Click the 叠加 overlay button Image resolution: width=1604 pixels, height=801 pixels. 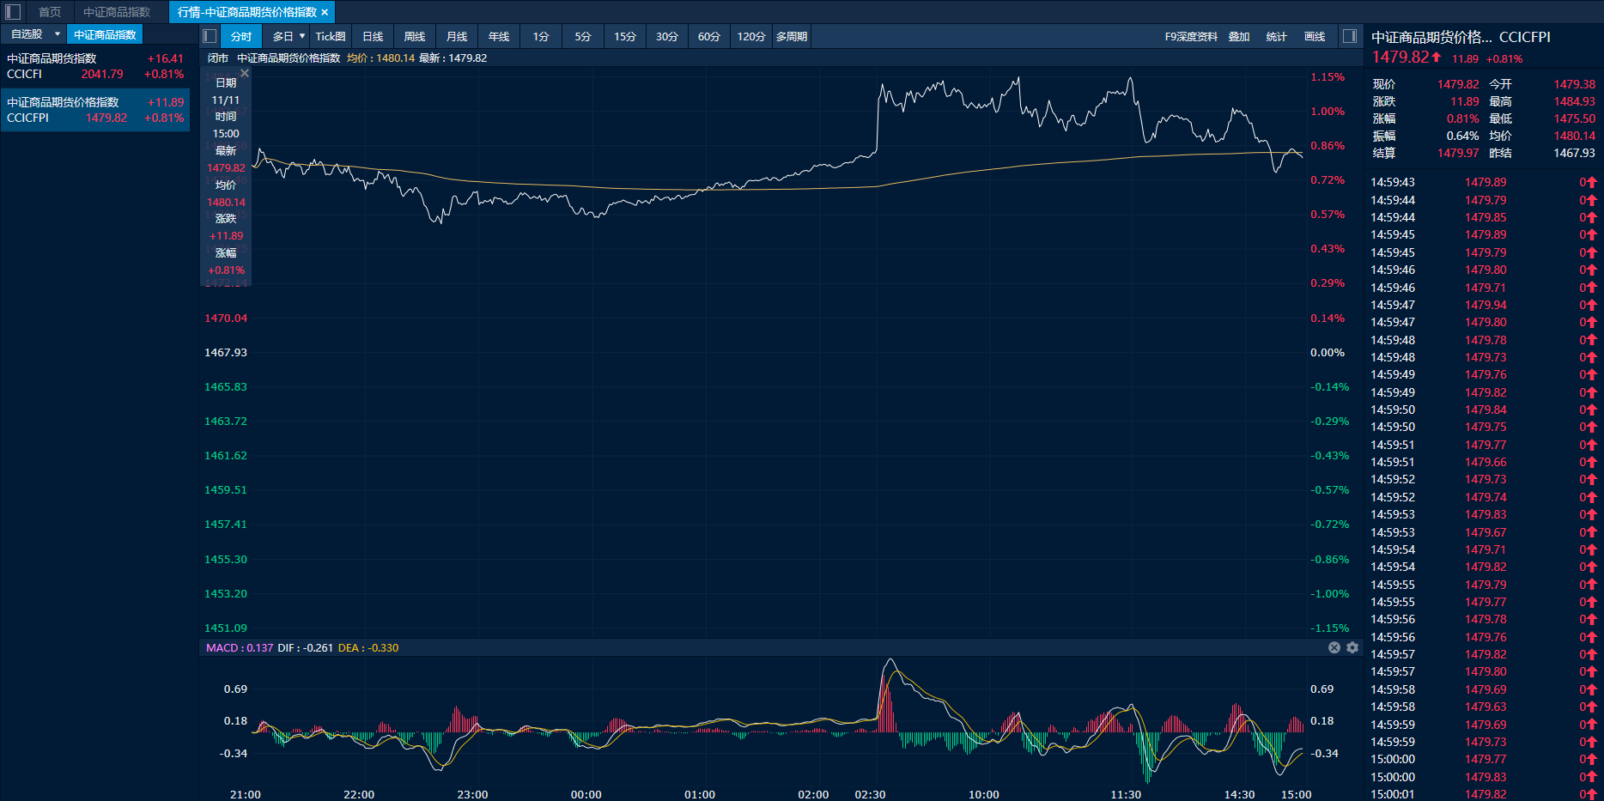click(1239, 36)
